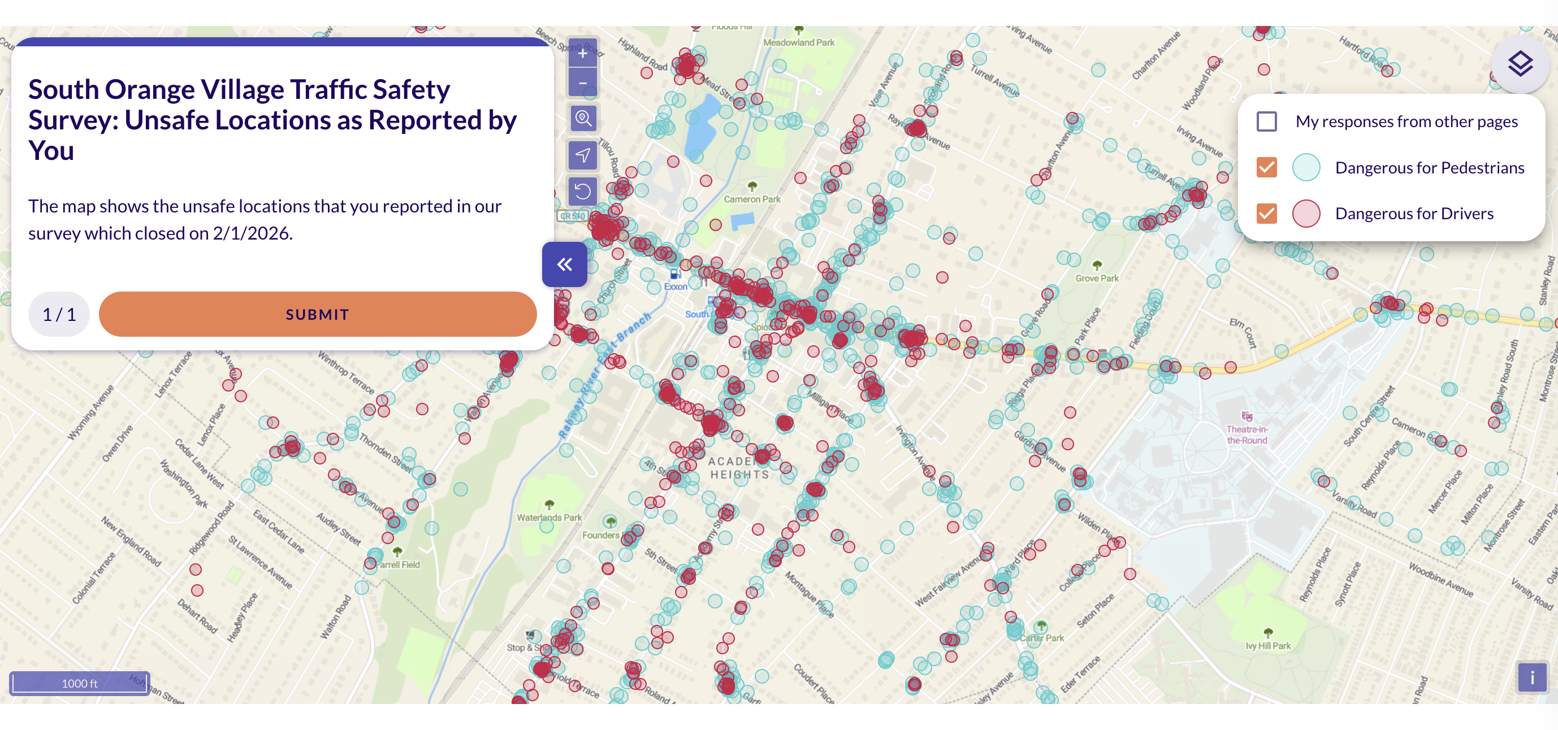Click the 'ACADEMY HEIGHTS' neighborhood label

[x=739, y=468]
